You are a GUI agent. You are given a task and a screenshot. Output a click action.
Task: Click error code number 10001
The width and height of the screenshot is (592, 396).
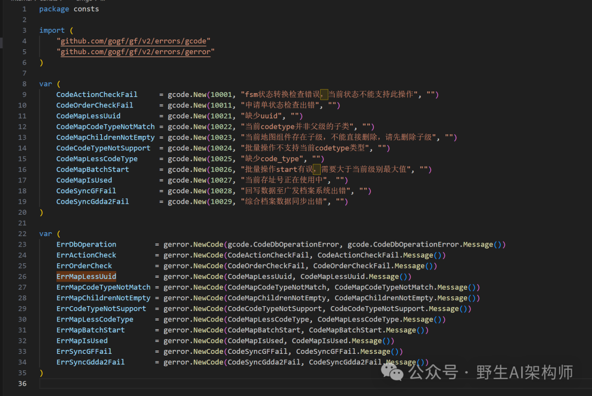tap(221, 95)
